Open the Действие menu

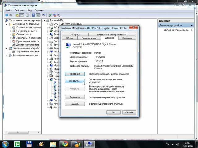pos(19,10)
